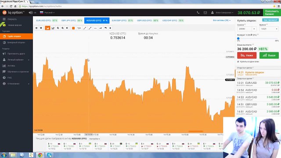This screenshot has width=281, height=158.
Task: Switch to the USD/CHF (OTC) asset tab
Action: pos(173,21)
